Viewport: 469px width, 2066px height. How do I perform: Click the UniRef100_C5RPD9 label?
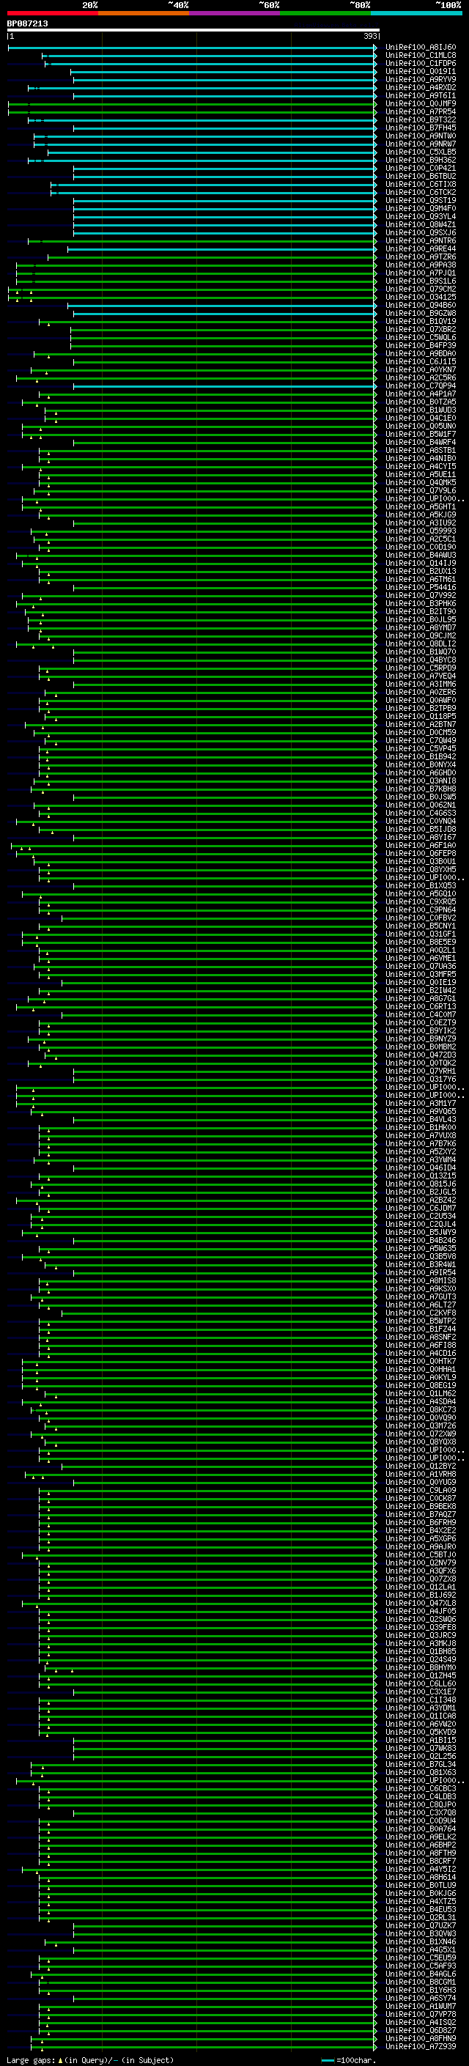pos(420,668)
